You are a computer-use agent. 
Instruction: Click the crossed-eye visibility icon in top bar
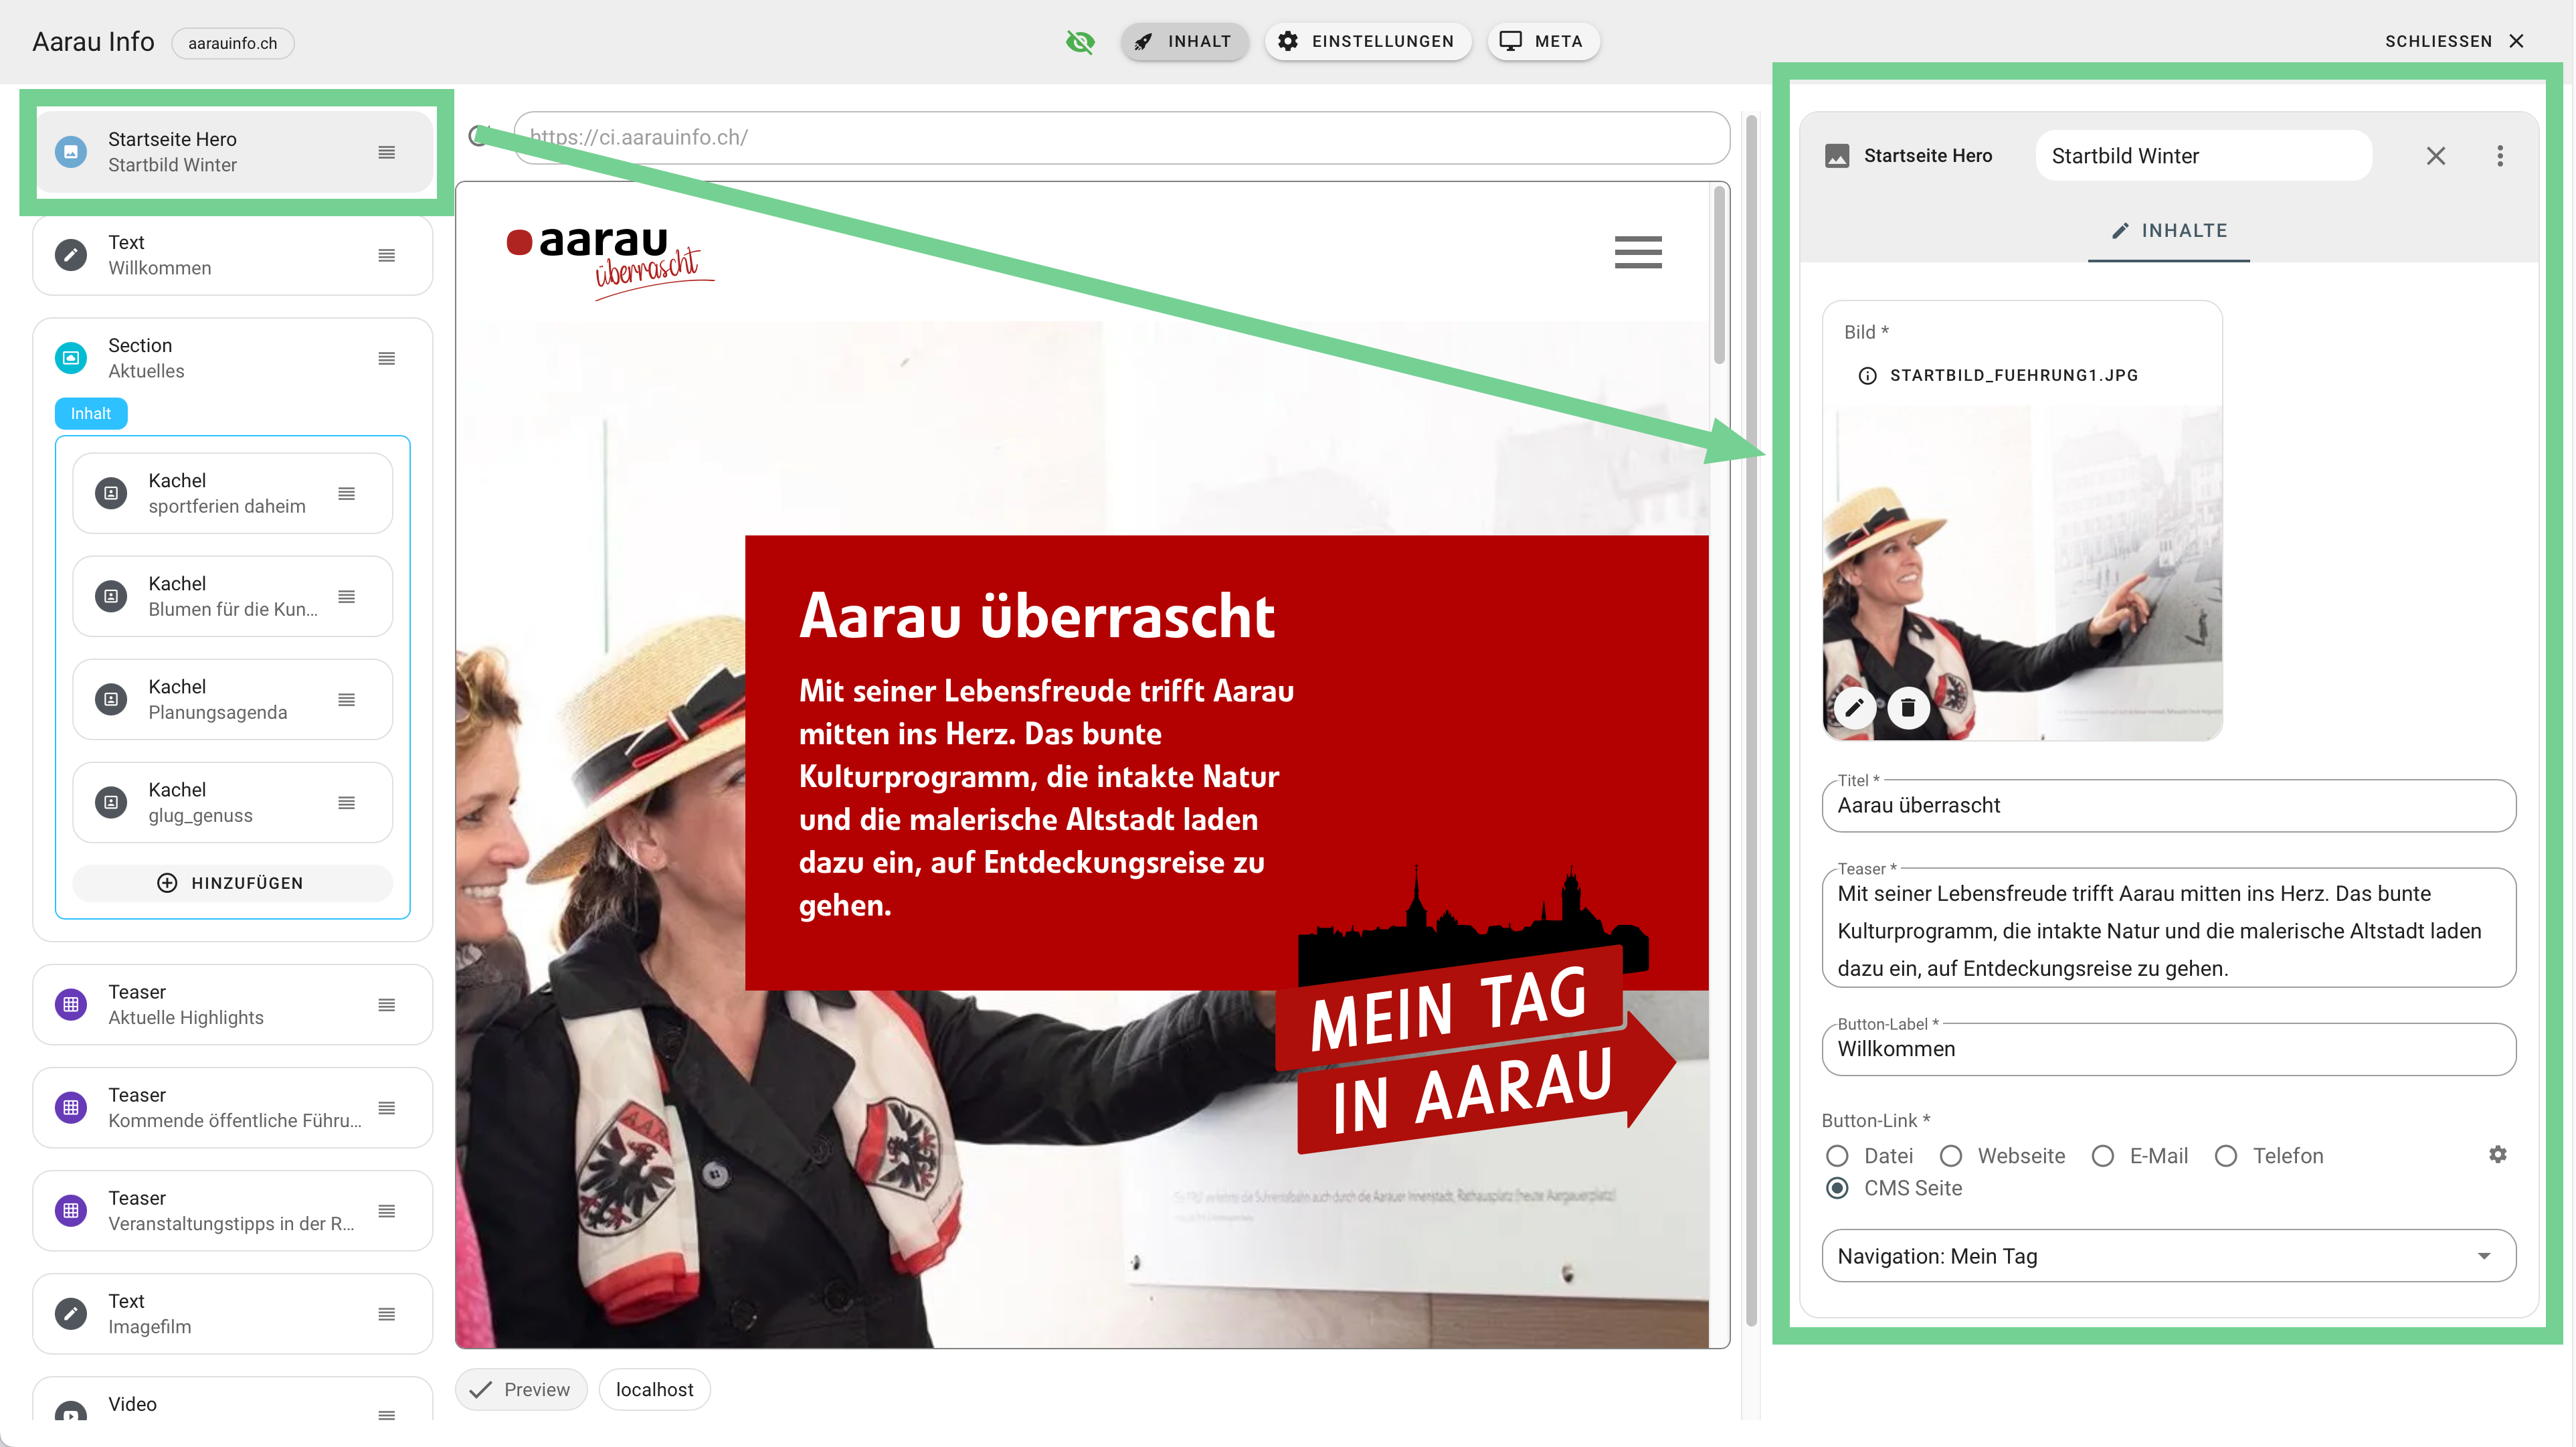pyautogui.click(x=1080, y=41)
